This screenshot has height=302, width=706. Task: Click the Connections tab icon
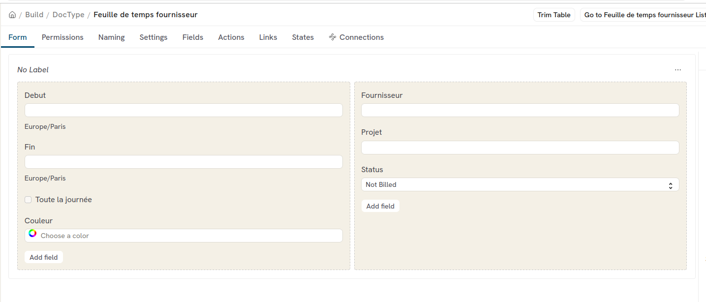(333, 37)
